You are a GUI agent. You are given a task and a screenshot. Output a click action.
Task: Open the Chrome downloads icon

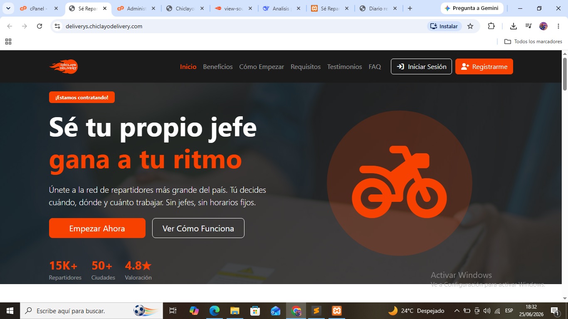coord(514,26)
